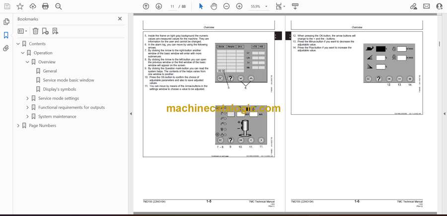Select Functional requirements for outputs label
The width and height of the screenshot is (447, 216).
(x=72, y=107)
